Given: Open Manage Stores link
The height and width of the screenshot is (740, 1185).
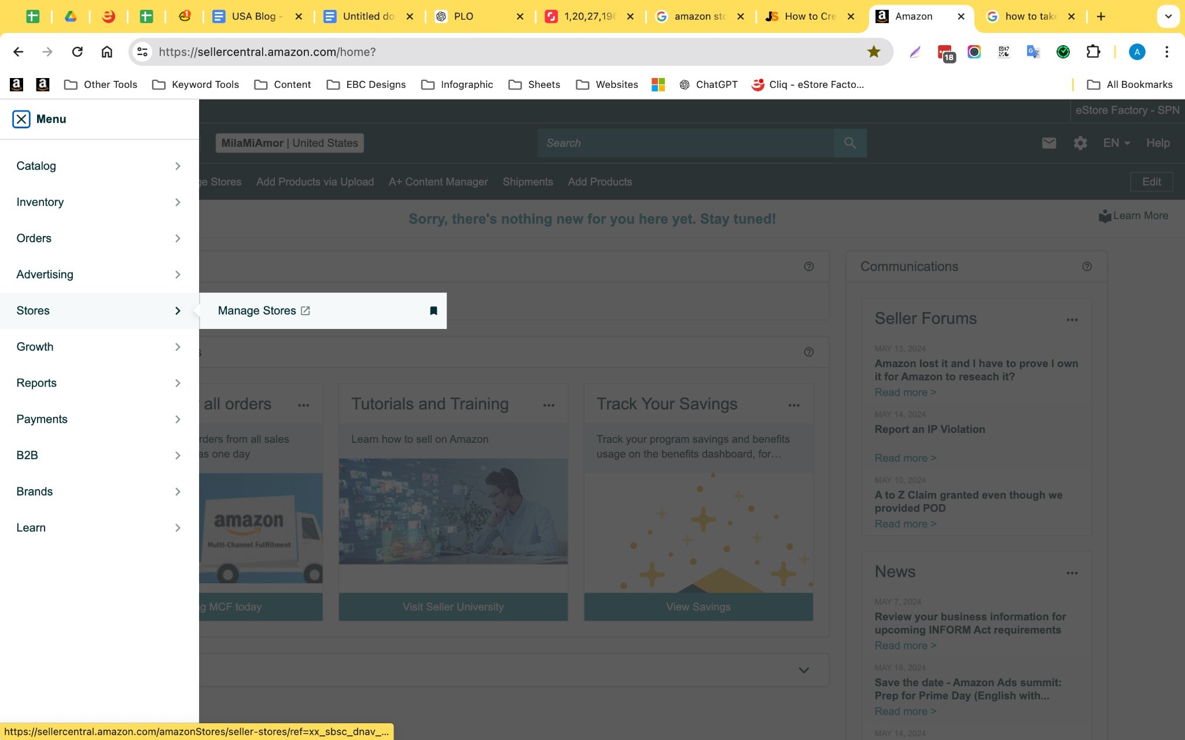Looking at the screenshot, I should [264, 311].
